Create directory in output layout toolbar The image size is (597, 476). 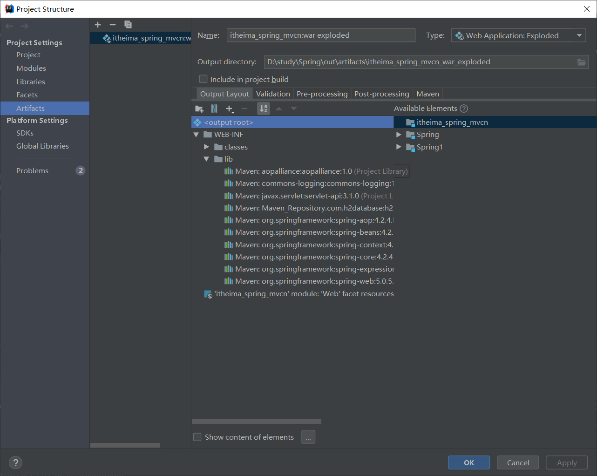click(x=199, y=109)
